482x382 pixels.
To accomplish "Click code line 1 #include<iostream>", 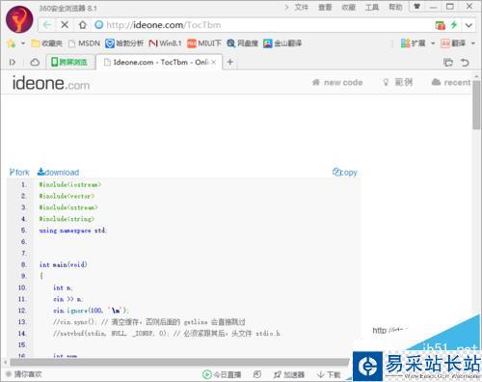I will [70, 184].
